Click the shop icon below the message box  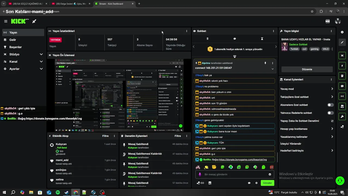210,183
